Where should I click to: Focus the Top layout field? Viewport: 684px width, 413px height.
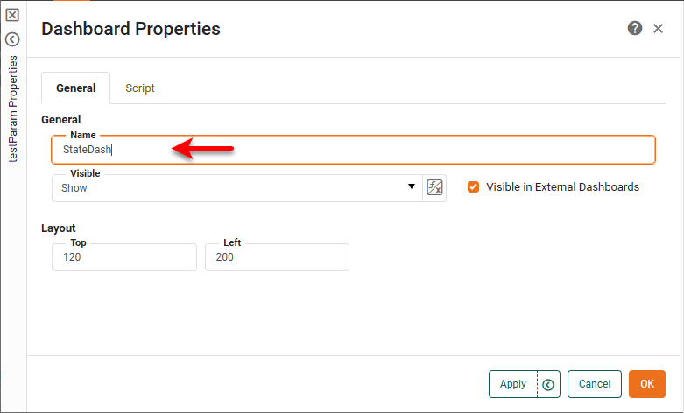click(x=123, y=257)
